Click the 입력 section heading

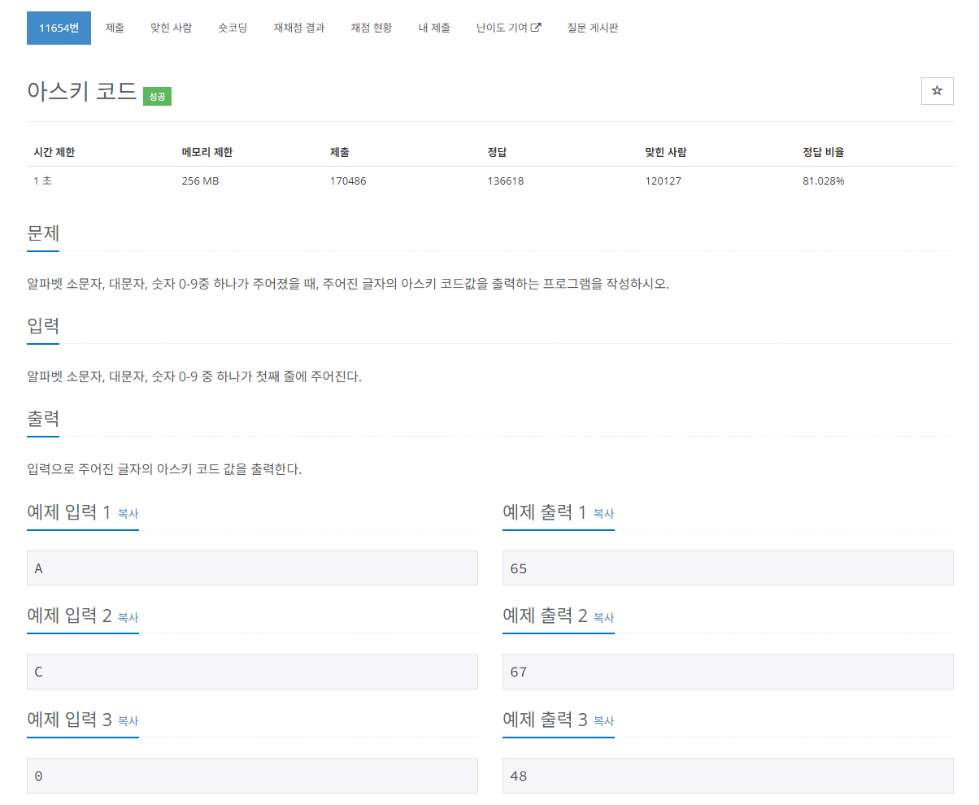pos(43,326)
